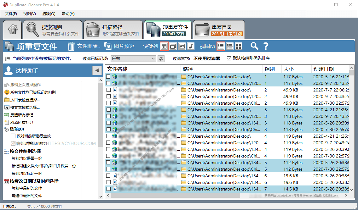Click the date 2020-5-16 cell
This screenshot has width=358, height=210.
[331, 77]
